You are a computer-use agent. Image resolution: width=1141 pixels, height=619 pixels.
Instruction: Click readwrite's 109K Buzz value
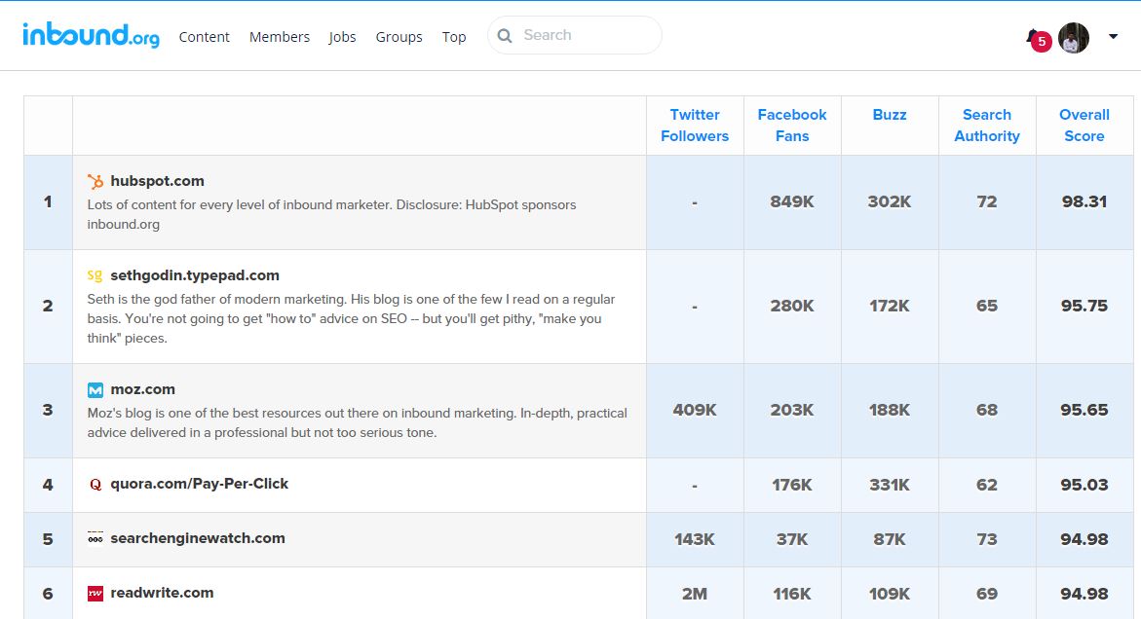click(x=890, y=594)
